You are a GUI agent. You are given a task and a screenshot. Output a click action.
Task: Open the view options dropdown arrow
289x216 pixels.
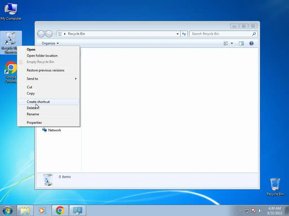[x=232, y=43]
